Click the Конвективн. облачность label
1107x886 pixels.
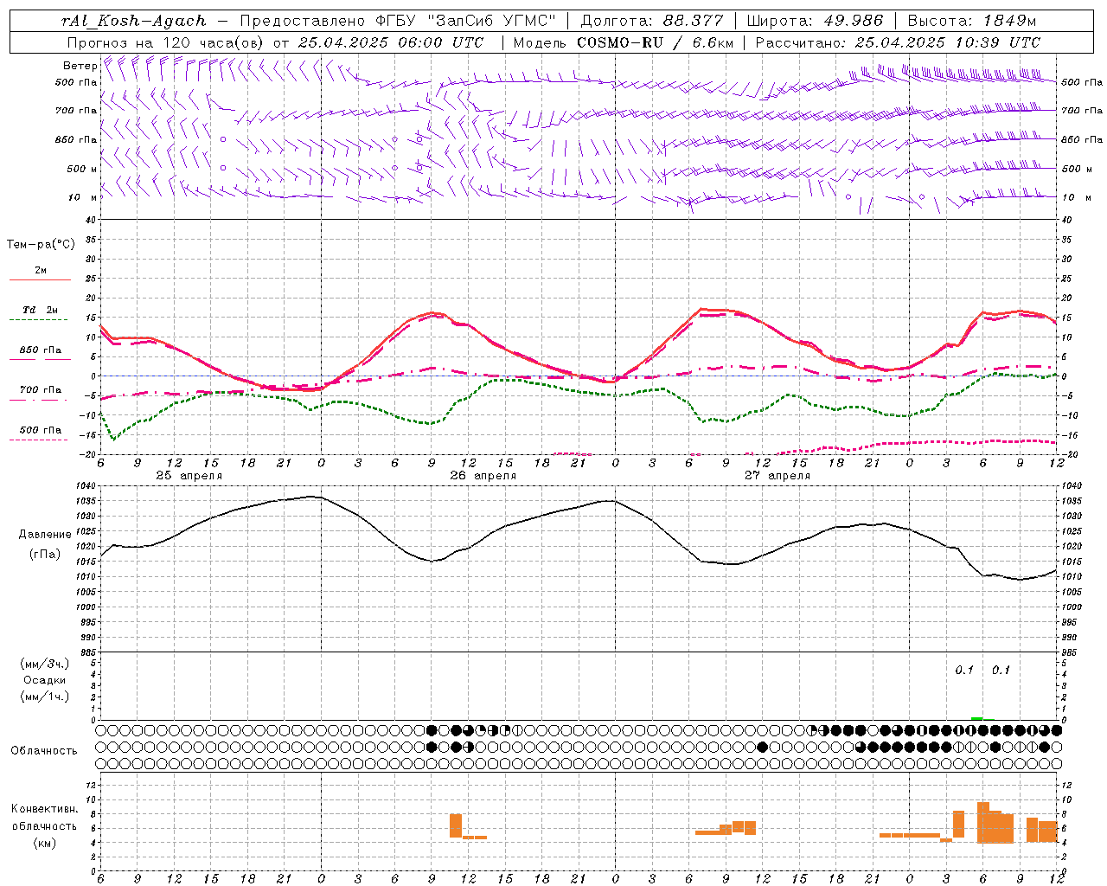(44, 818)
